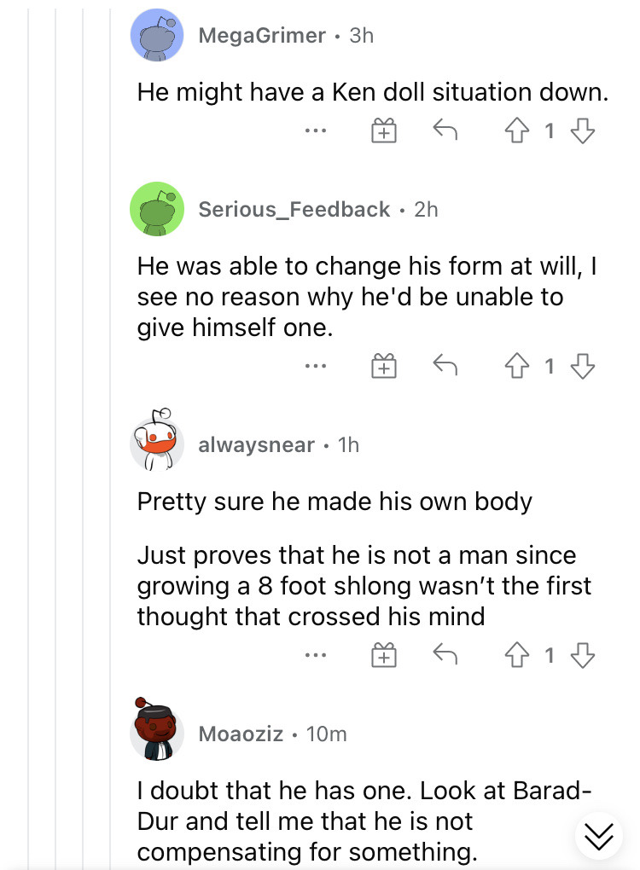Downvote MegaGrimer's comment
Viewport: 640px width, 870px height.
(x=583, y=131)
